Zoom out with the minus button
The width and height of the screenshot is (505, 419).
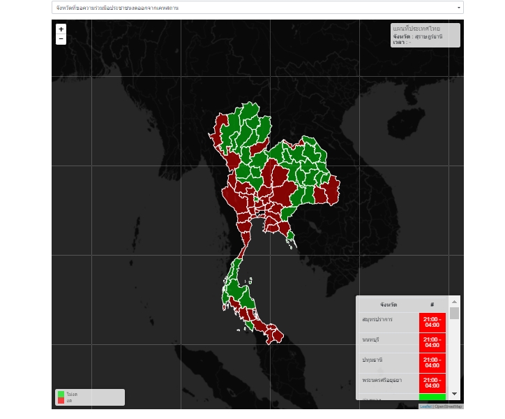[61, 39]
